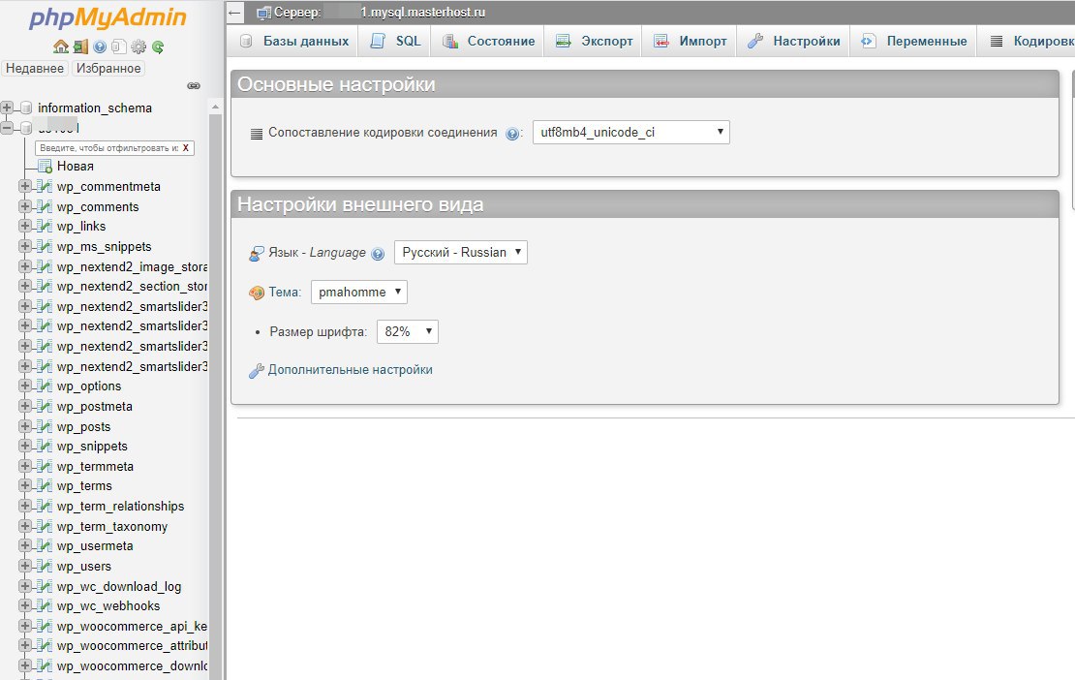Click the wp_links table icon

point(45,227)
